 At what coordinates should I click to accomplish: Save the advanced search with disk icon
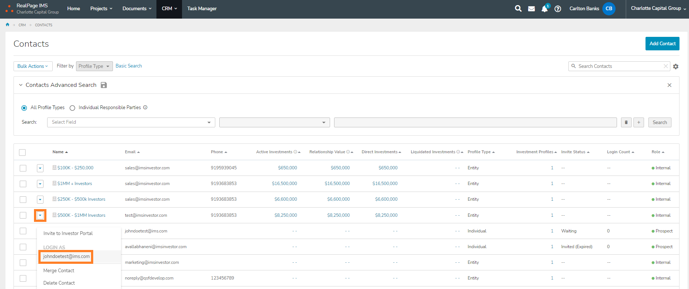coord(104,85)
